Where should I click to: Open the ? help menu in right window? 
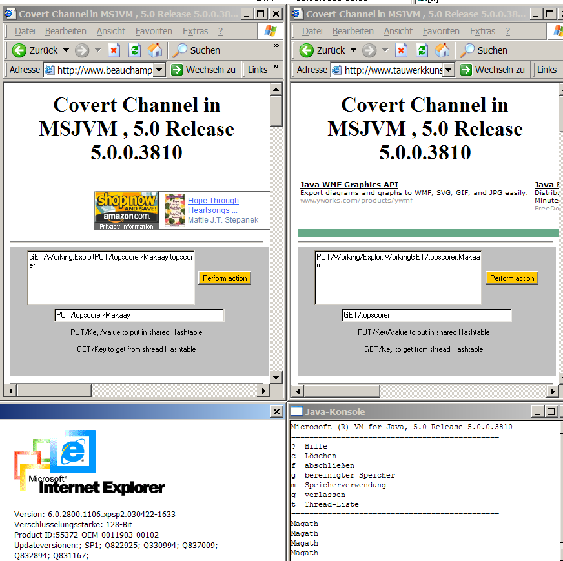[507, 31]
